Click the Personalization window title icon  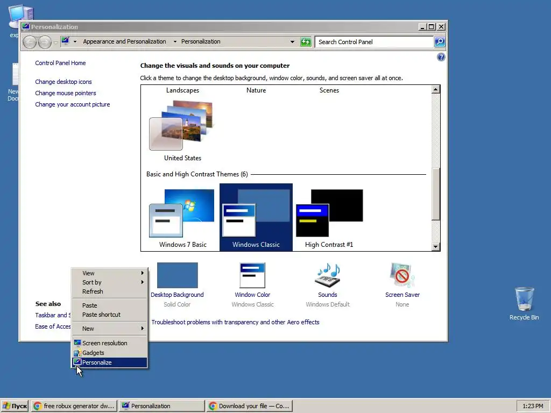click(x=26, y=26)
